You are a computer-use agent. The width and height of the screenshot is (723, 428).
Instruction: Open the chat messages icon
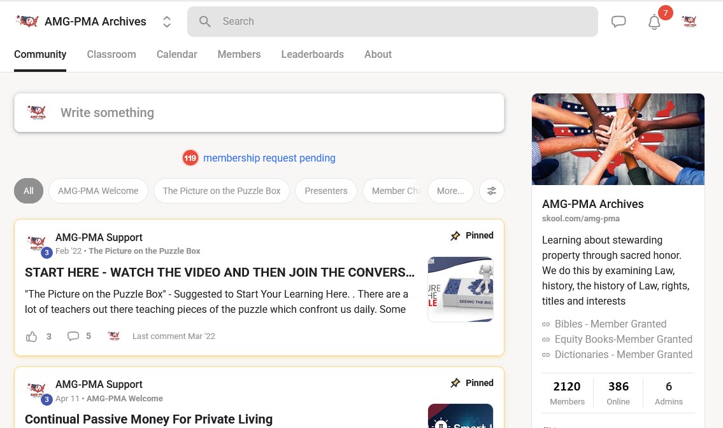coord(619,22)
